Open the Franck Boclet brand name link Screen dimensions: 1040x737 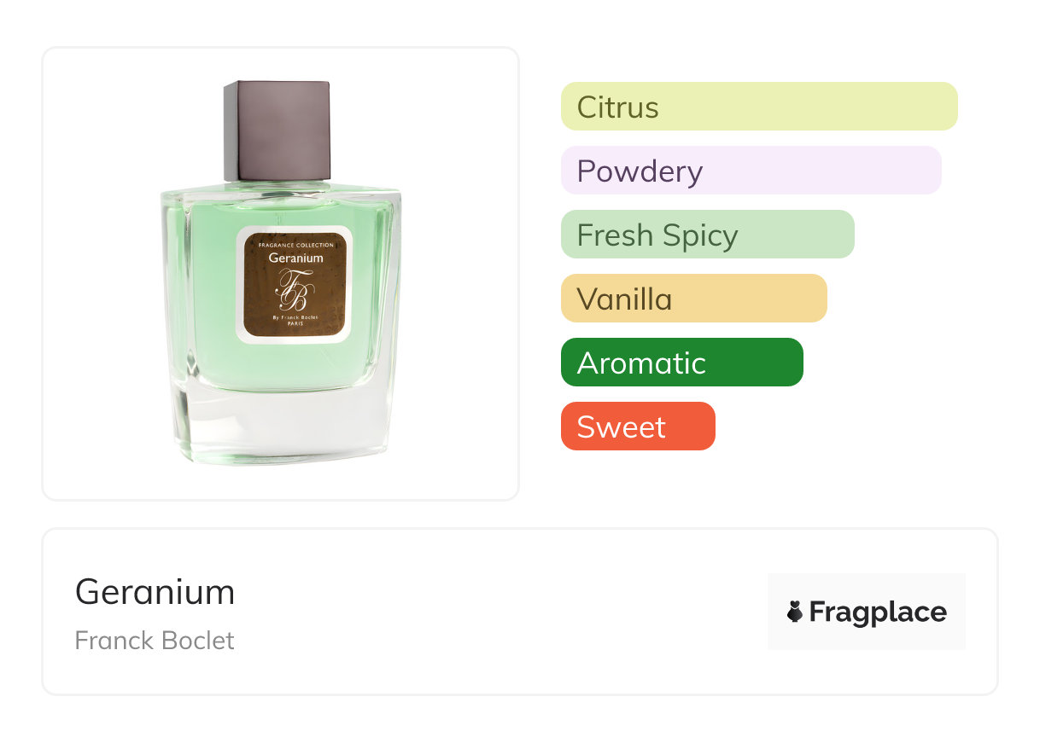[x=155, y=640]
